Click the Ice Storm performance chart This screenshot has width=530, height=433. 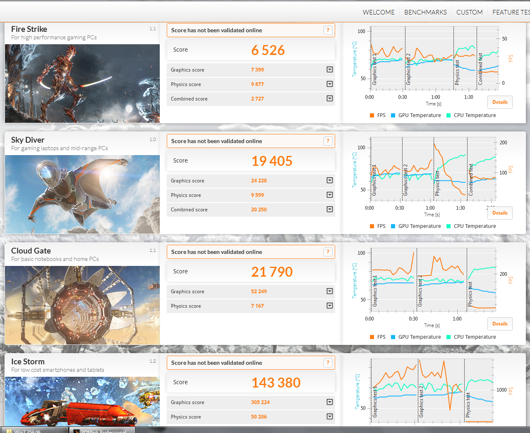point(432,391)
